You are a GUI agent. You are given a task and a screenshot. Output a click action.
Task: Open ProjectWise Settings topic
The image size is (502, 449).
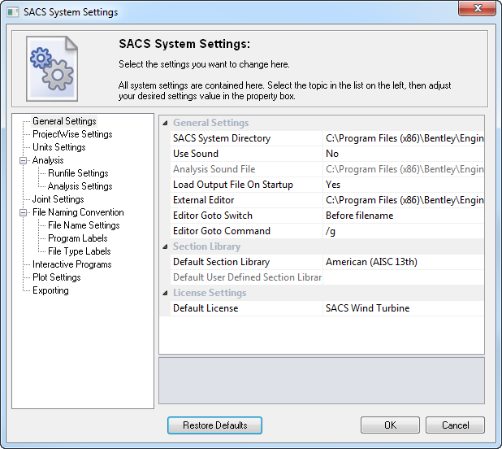(72, 134)
